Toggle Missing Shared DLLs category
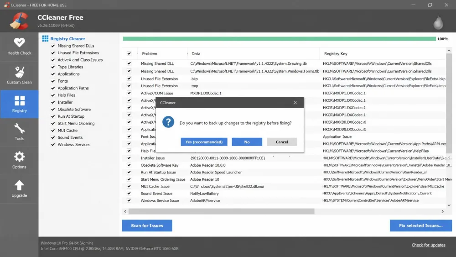The image size is (456, 257). [53, 46]
